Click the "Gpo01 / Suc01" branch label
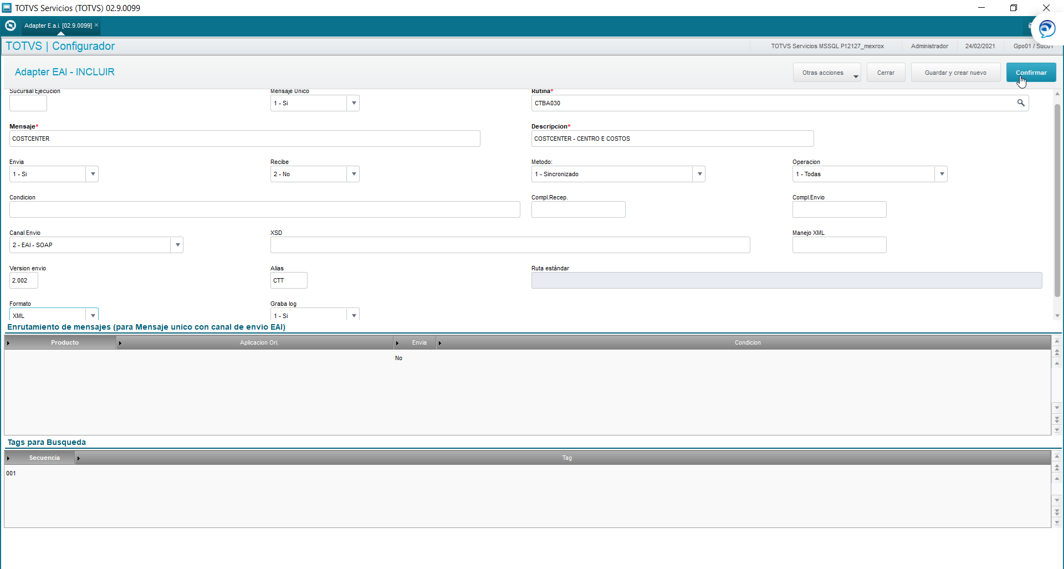The width and height of the screenshot is (1064, 569). 1033,47
